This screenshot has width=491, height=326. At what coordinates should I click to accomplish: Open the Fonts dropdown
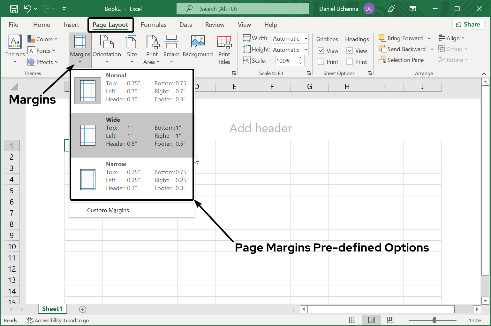(42, 50)
